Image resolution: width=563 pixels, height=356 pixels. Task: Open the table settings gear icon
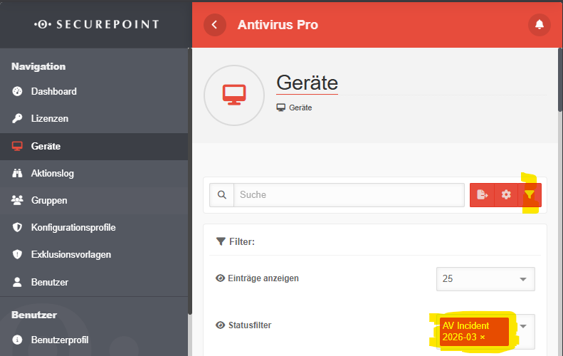pos(506,195)
